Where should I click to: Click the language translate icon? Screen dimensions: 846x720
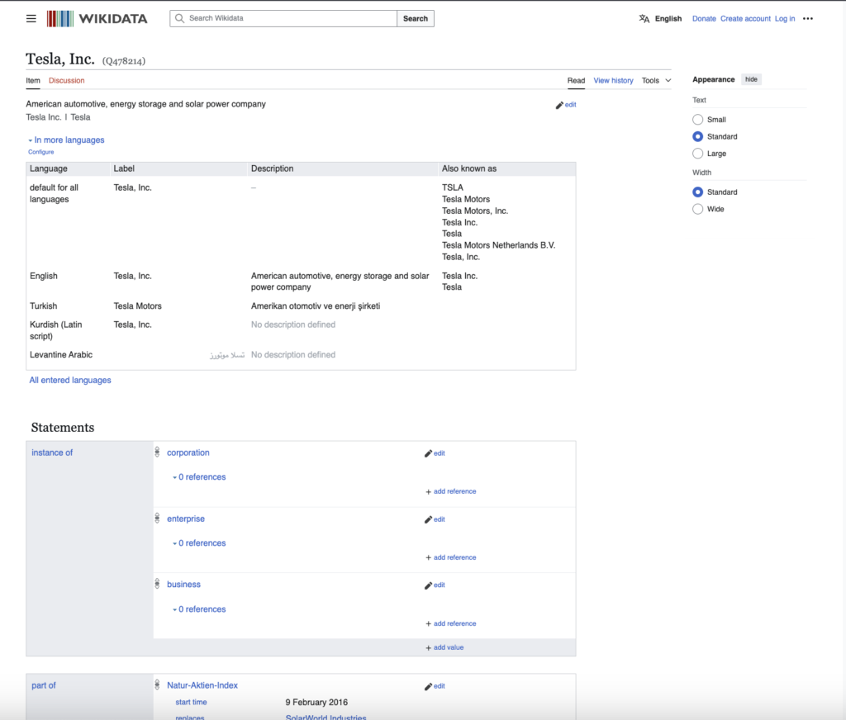click(644, 18)
